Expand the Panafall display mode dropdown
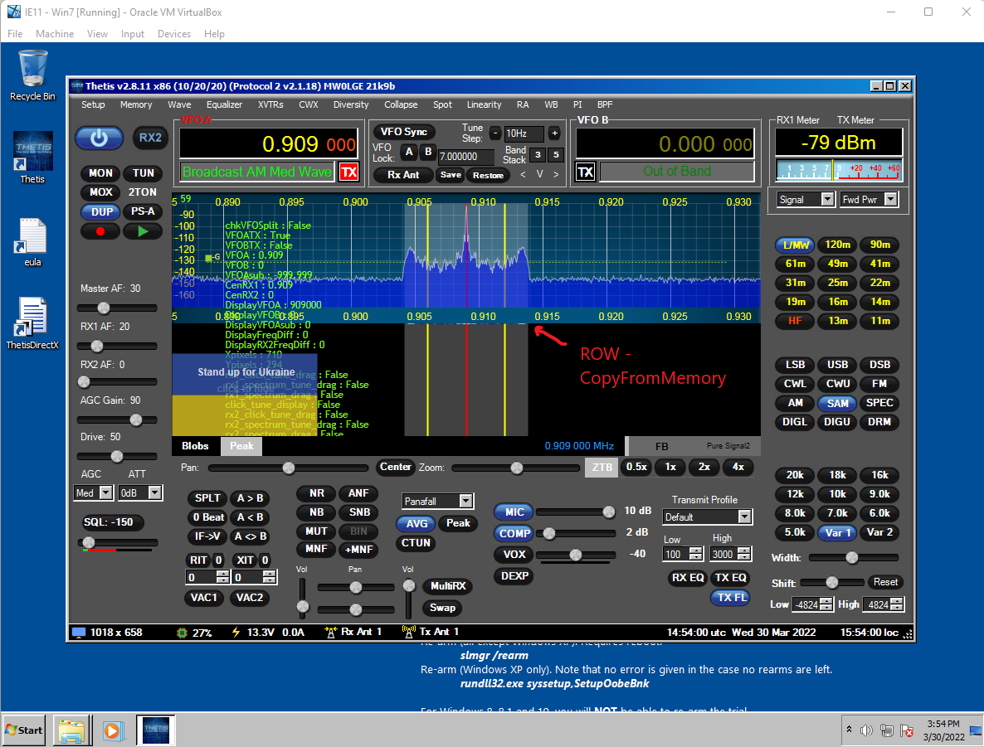The height and width of the screenshot is (747, 984). pos(465,501)
